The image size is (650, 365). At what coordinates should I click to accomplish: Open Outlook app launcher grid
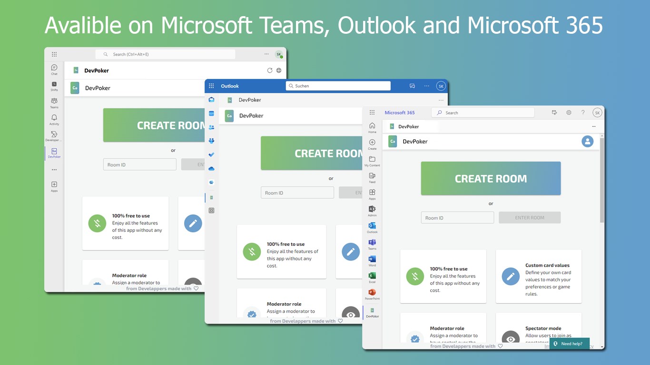pyautogui.click(x=211, y=86)
